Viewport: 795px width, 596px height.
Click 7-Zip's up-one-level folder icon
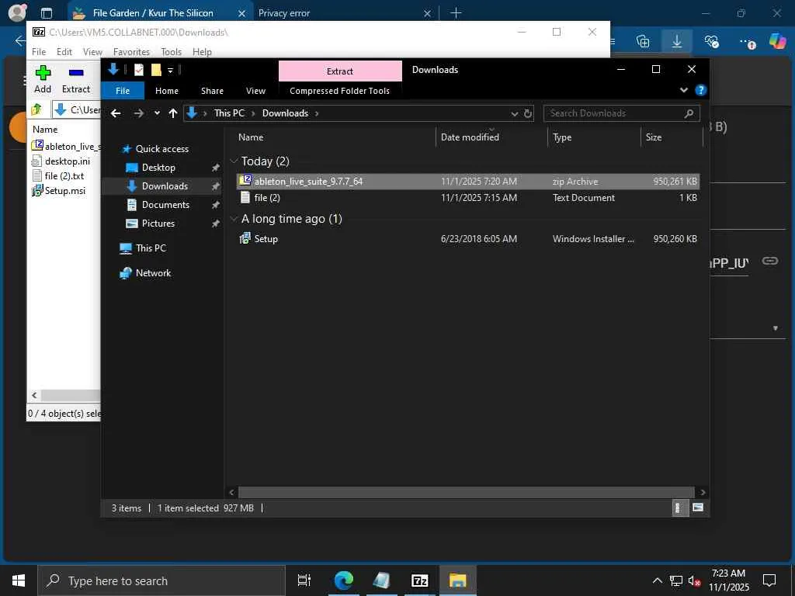pyautogui.click(x=36, y=109)
